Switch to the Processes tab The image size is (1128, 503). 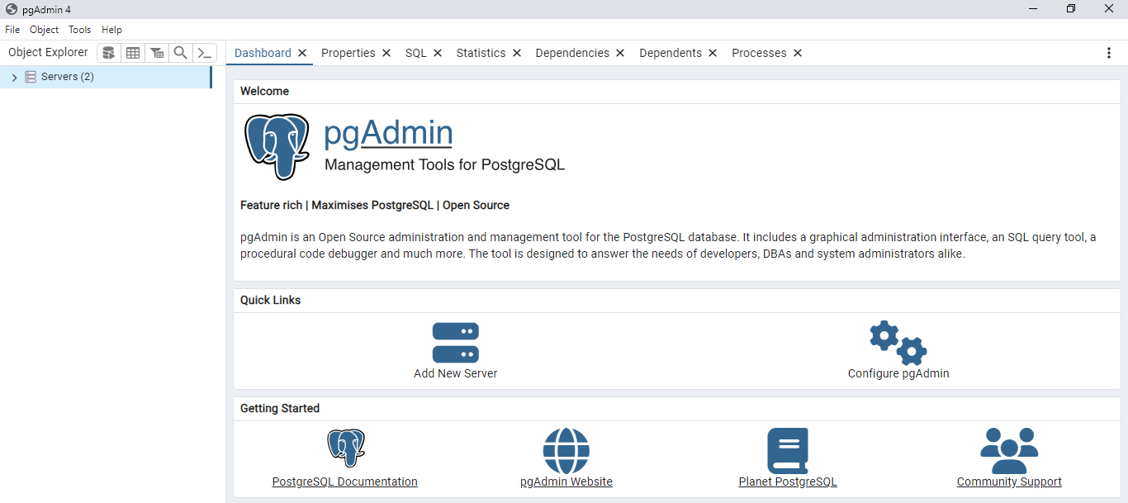(x=759, y=53)
